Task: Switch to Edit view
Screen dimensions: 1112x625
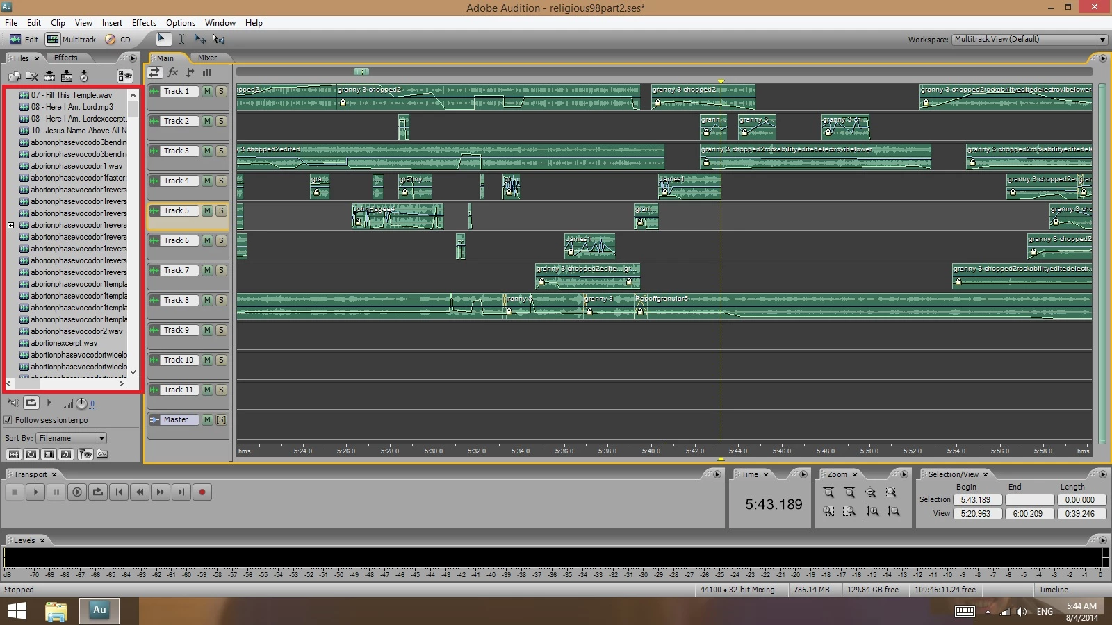Action: coord(24,40)
